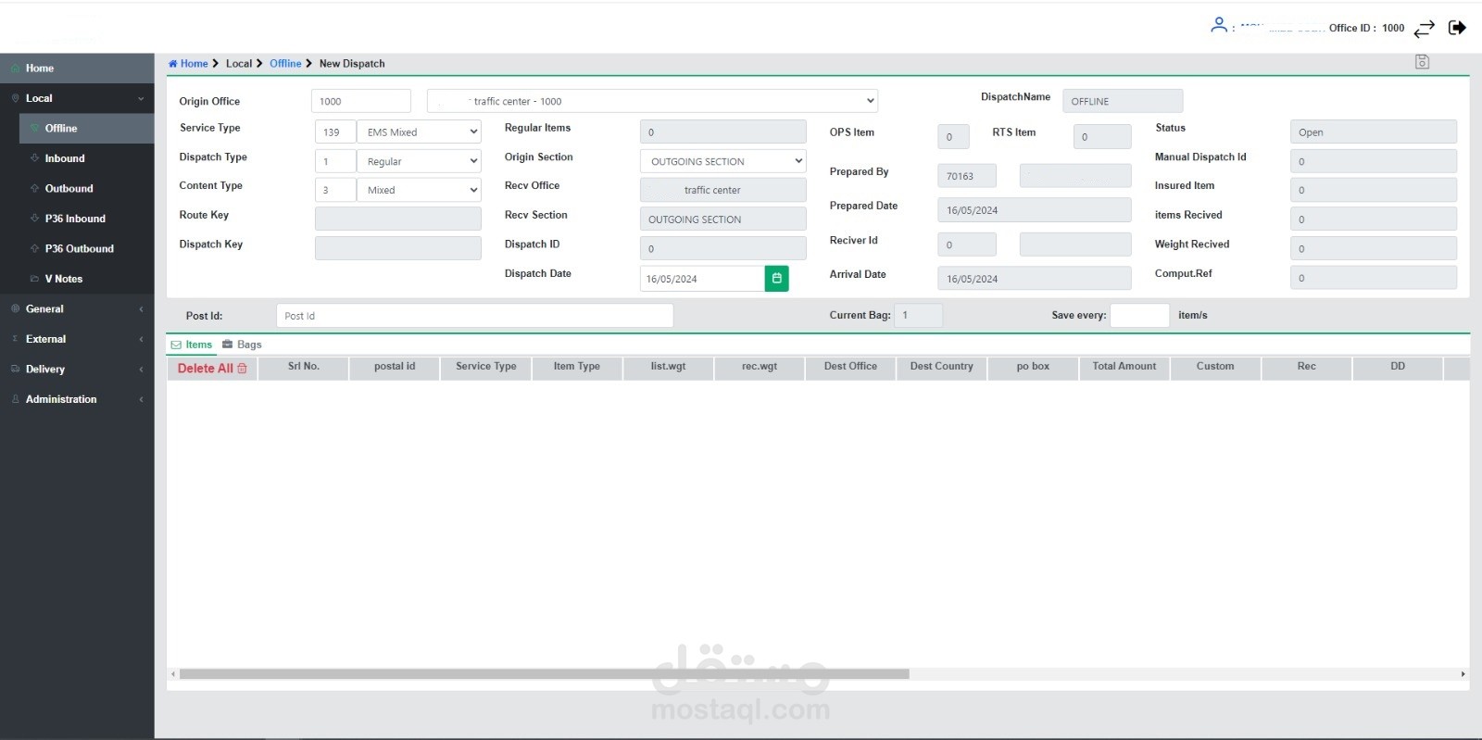Open the P36 Inbound menu item
Viewport: 1482px width, 740px height.
tap(86, 219)
